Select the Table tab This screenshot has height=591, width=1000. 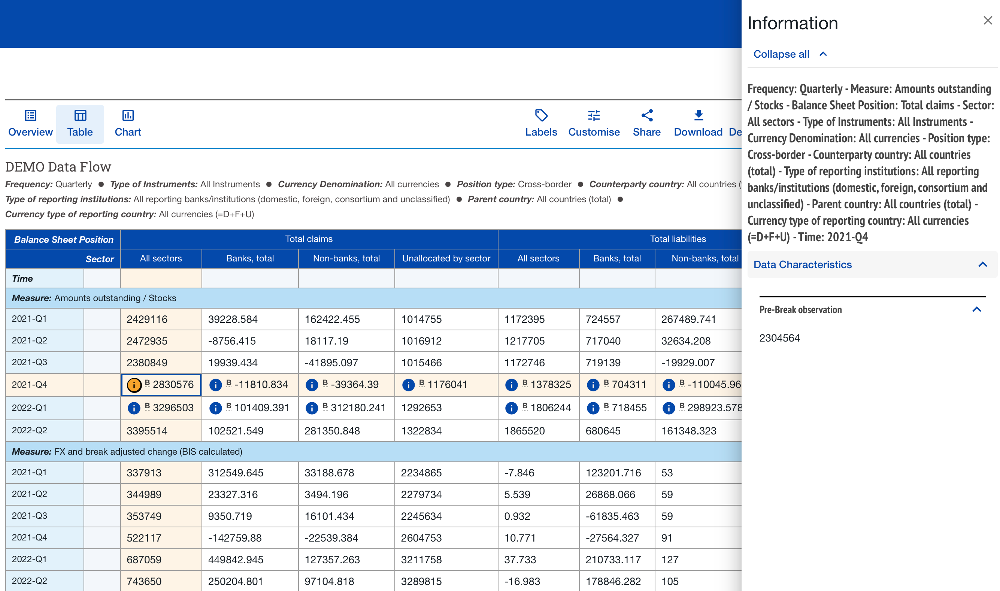tap(80, 124)
